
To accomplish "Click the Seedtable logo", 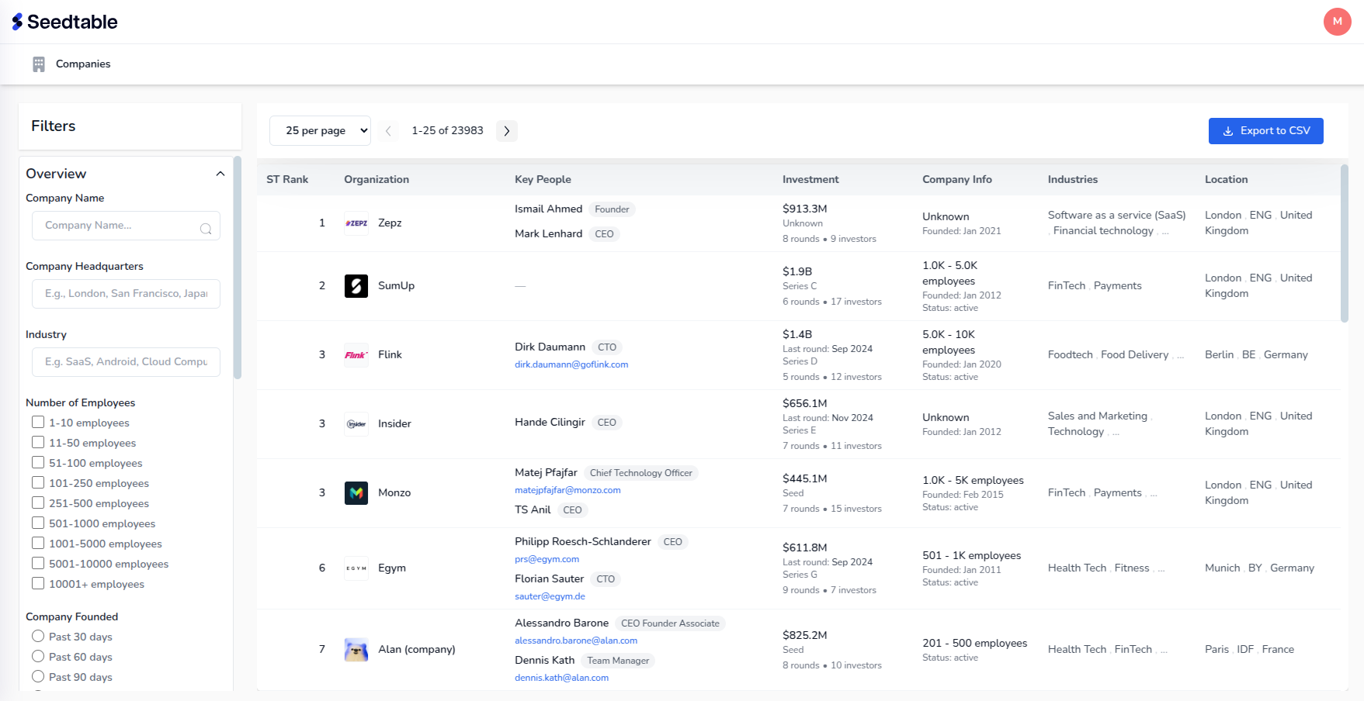I will tap(64, 22).
